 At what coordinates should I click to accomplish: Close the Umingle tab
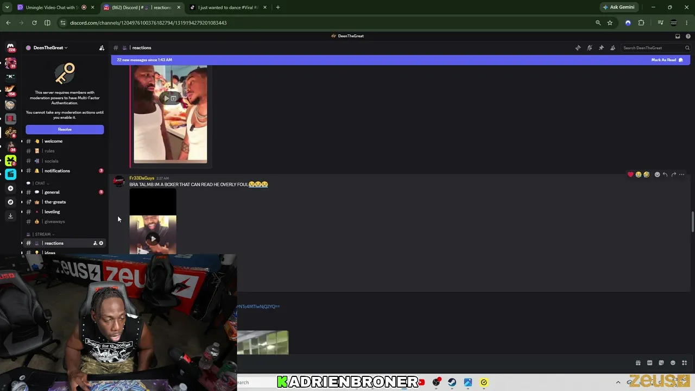(x=93, y=8)
